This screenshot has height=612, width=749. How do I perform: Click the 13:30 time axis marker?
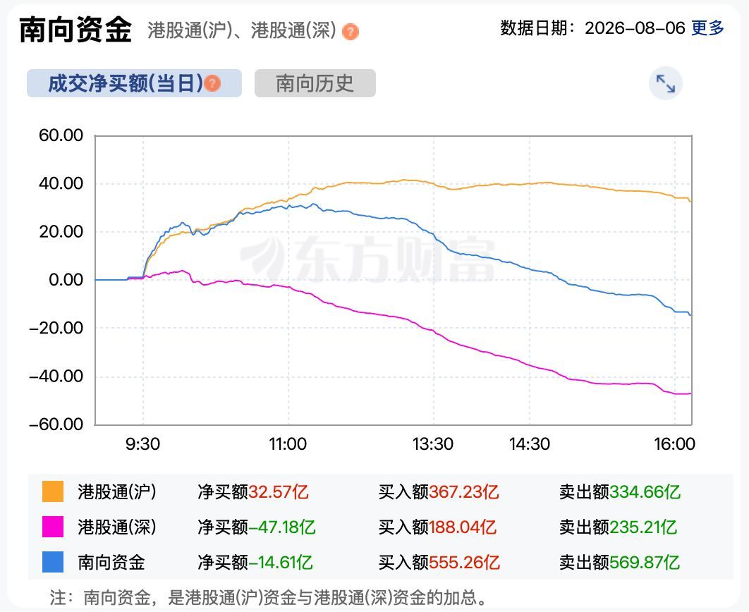click(x=433, y=444)
